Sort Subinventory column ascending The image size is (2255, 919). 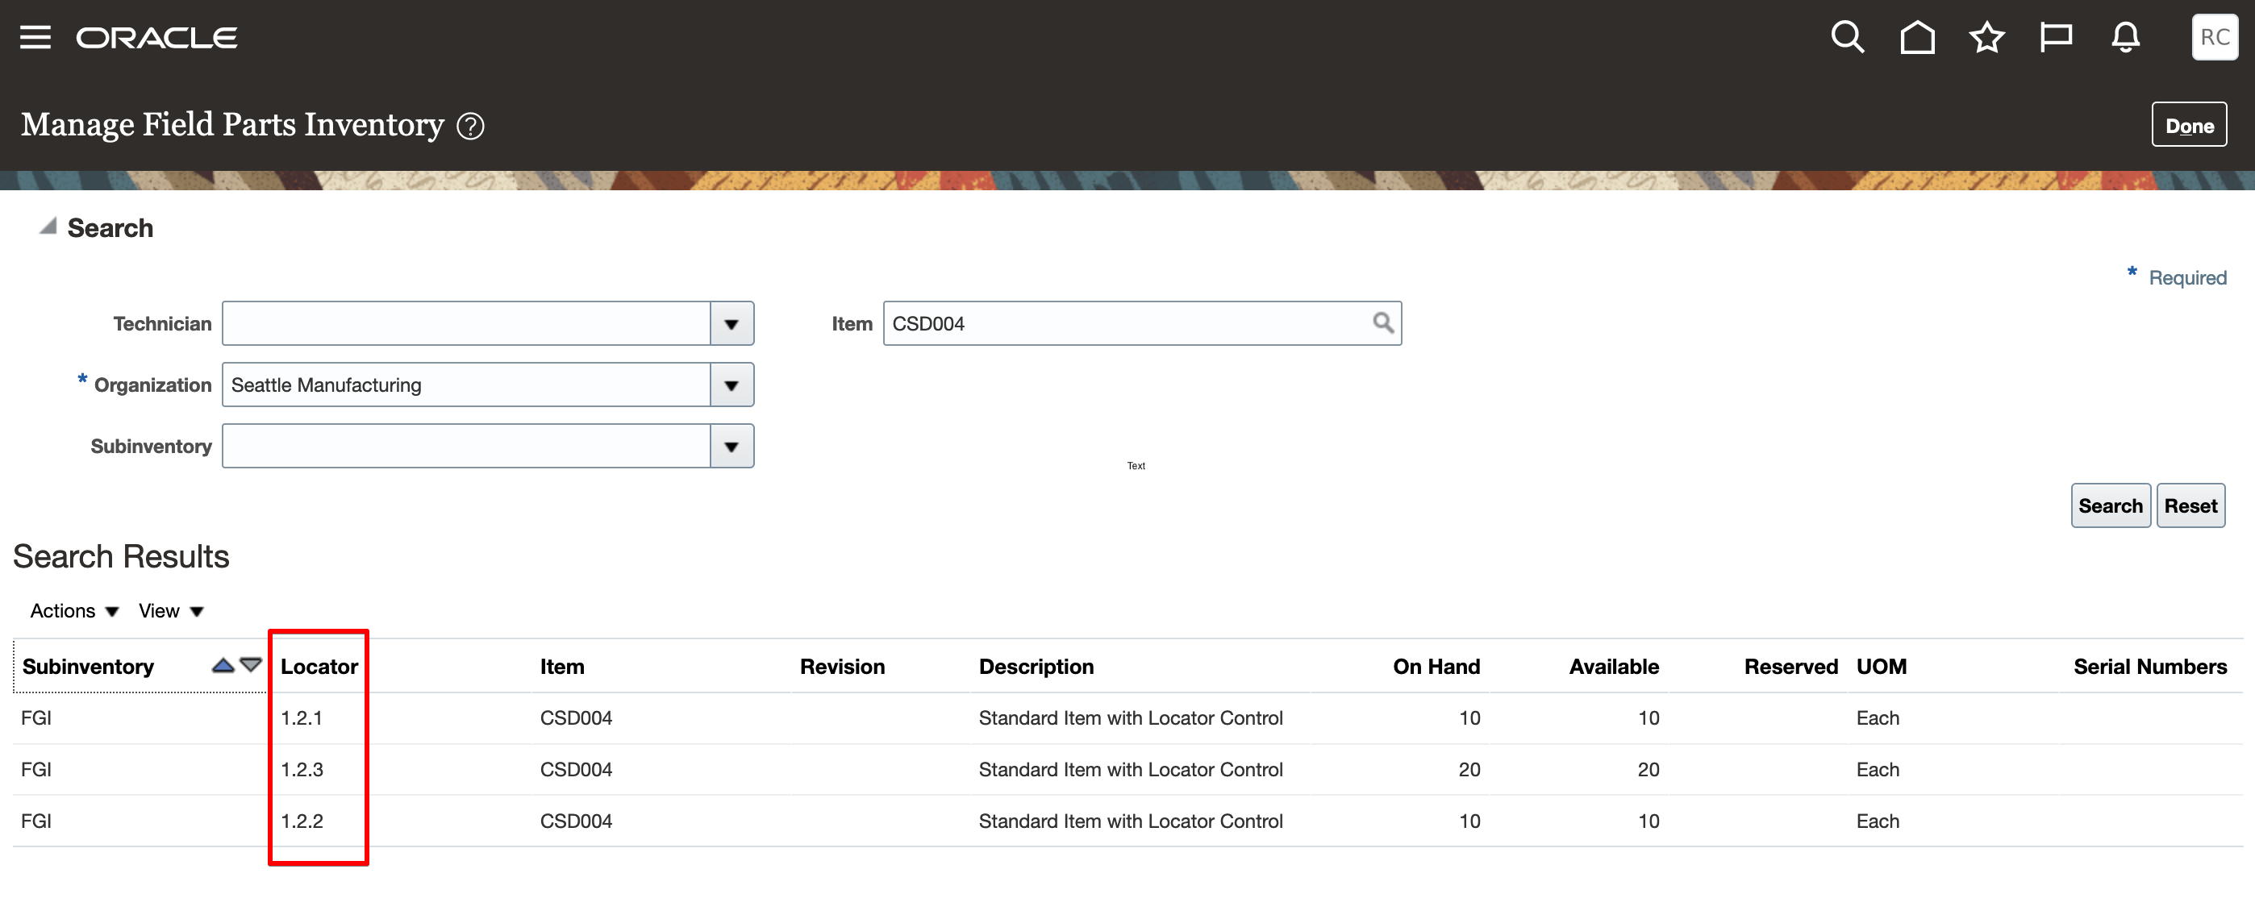(223, 665)
